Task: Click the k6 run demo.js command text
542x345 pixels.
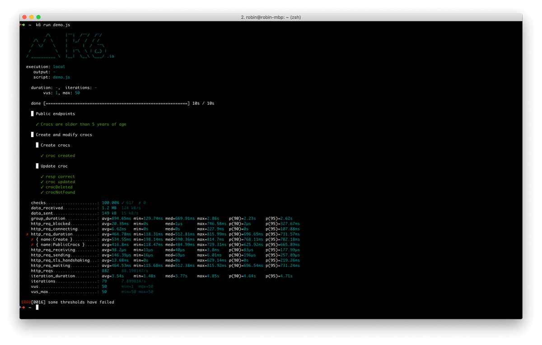Action: 53,25
